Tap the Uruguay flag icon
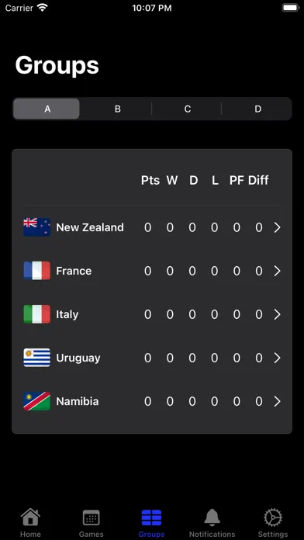 click(x=37, y=358)
